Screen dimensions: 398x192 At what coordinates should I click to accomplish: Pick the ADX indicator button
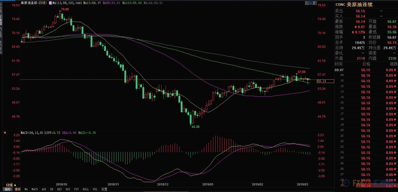[x=44, y=189]
